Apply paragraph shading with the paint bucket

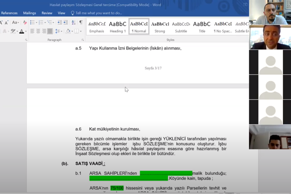[68, 31]
